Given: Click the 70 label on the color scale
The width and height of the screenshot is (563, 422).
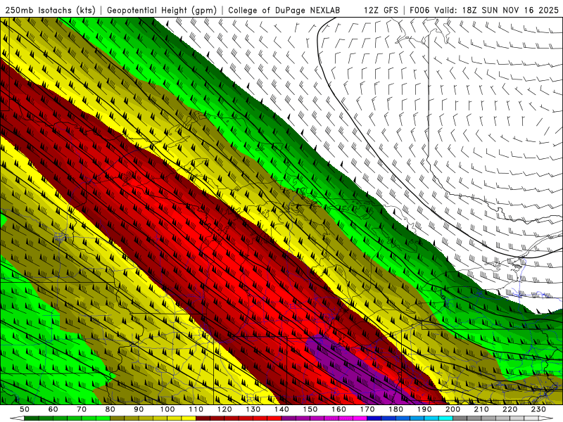Looking at the screenshot, I should click(x=82, y=409).
